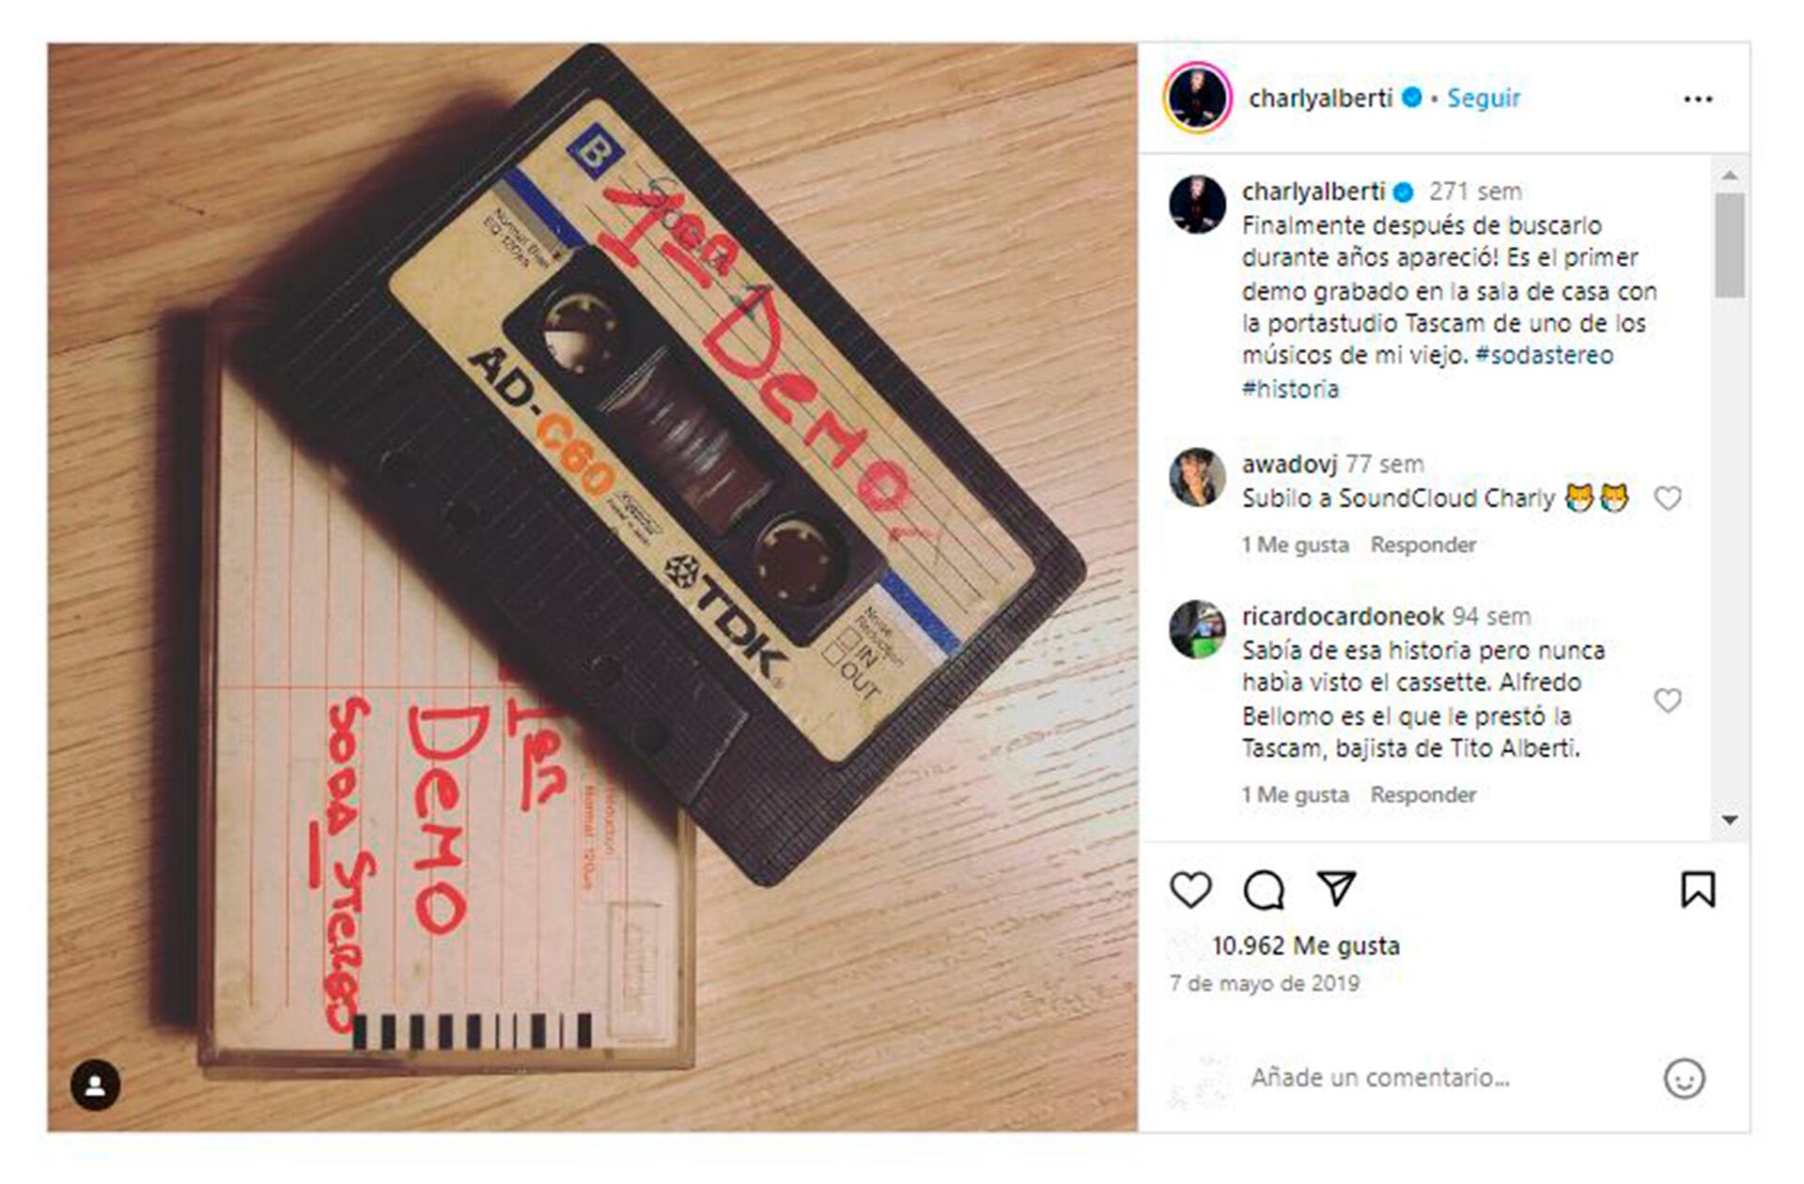1804x1184 pixels.
Task: Open awadovj's profile avatar
Action: click(1197, 477)
